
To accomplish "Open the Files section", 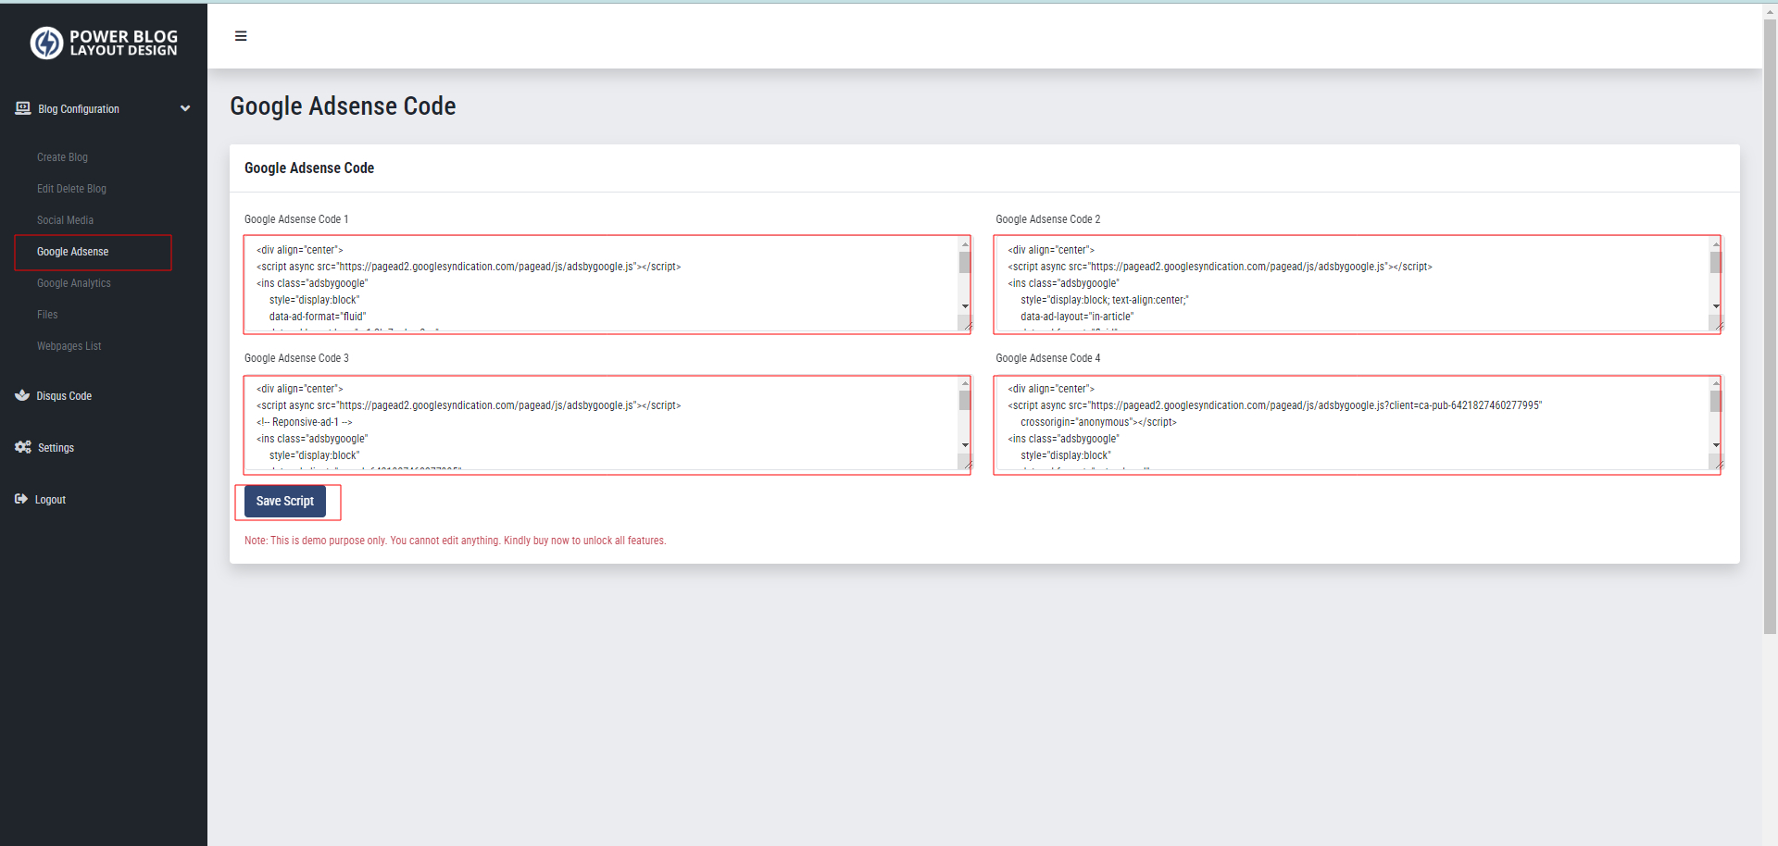I will click(x=47, y=315).
